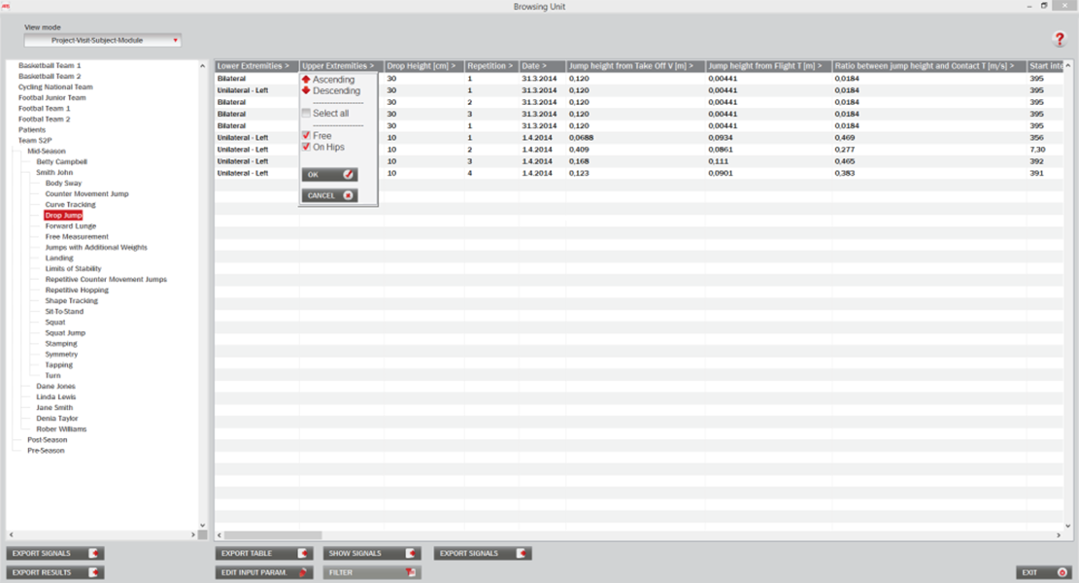Open Edit Input Param. editor
Image resolution: width=1079 pixels, height=583 pixels.
[x=263, y=573]
